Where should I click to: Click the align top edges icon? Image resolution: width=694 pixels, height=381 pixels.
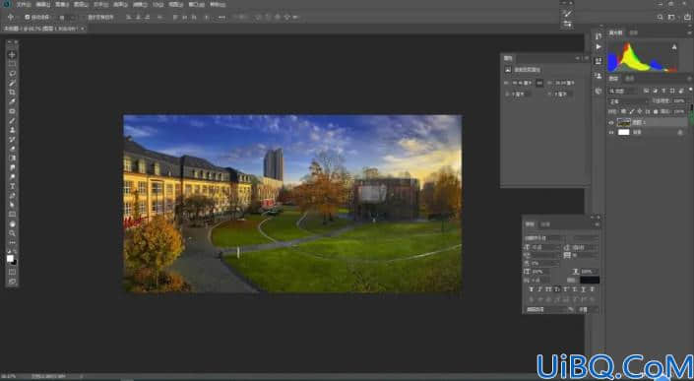[x=175, y=17]
